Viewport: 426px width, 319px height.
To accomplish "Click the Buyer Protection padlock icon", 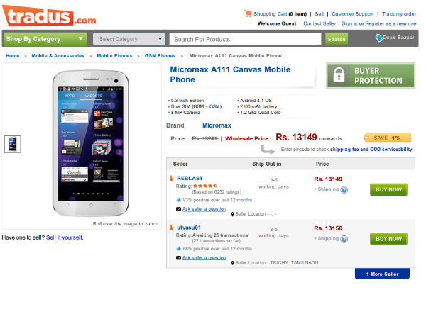I will pyautogui.click(x=340, y=76).
